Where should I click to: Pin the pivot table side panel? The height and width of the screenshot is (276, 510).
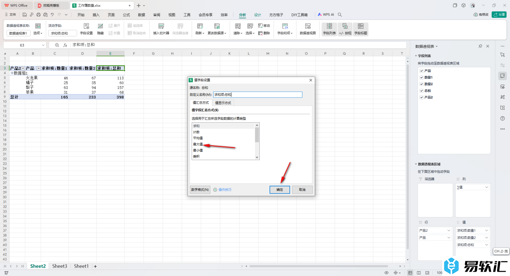[481, 46]
